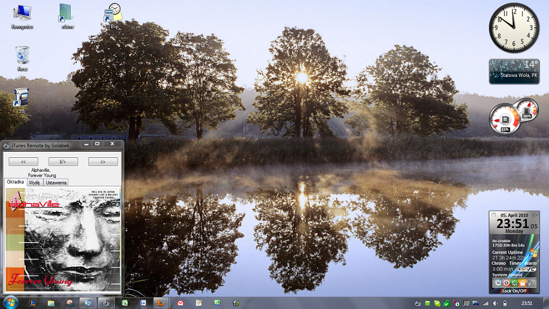Click the previous track button in iTunes Remote
Screen dimensions: 549x309
click(x=24, y=162)
